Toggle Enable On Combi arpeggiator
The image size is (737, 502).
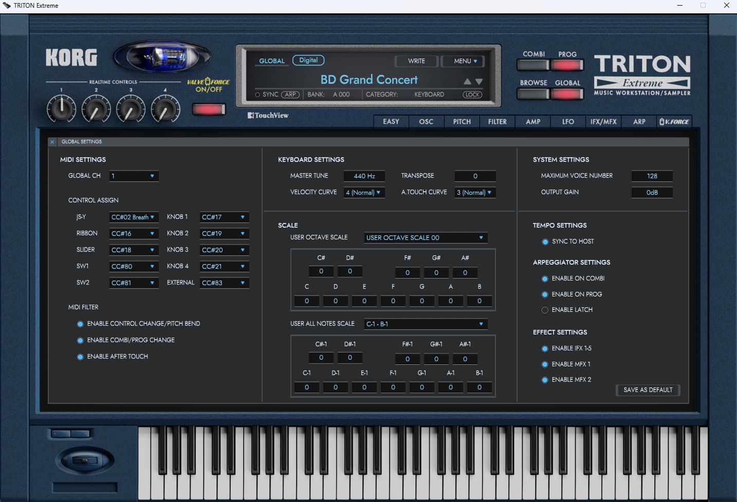545,278
